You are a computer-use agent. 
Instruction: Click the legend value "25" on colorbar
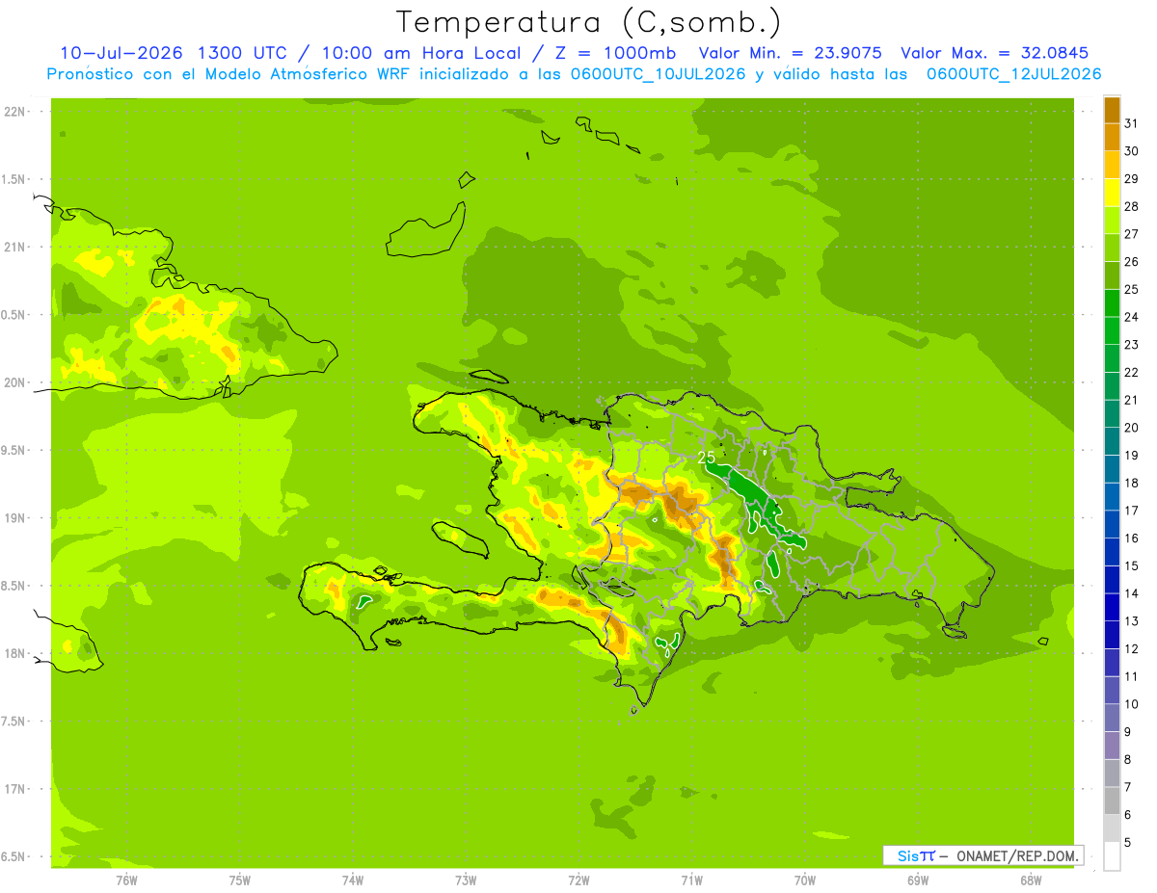coord(1132,289)
